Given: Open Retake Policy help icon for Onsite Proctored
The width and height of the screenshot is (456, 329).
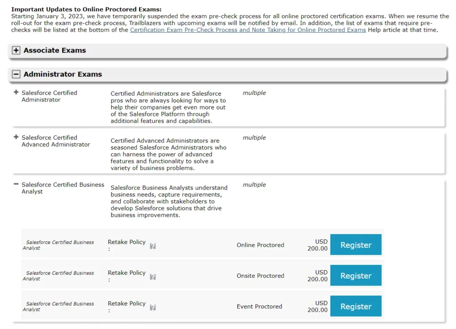Looking at the screenshot, I should tap(153, 276).
